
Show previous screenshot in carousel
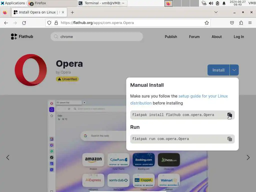point(8,157)
